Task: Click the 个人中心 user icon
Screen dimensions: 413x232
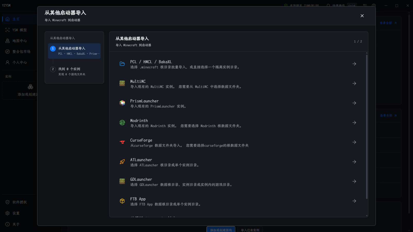Action: tap(7, 62)
